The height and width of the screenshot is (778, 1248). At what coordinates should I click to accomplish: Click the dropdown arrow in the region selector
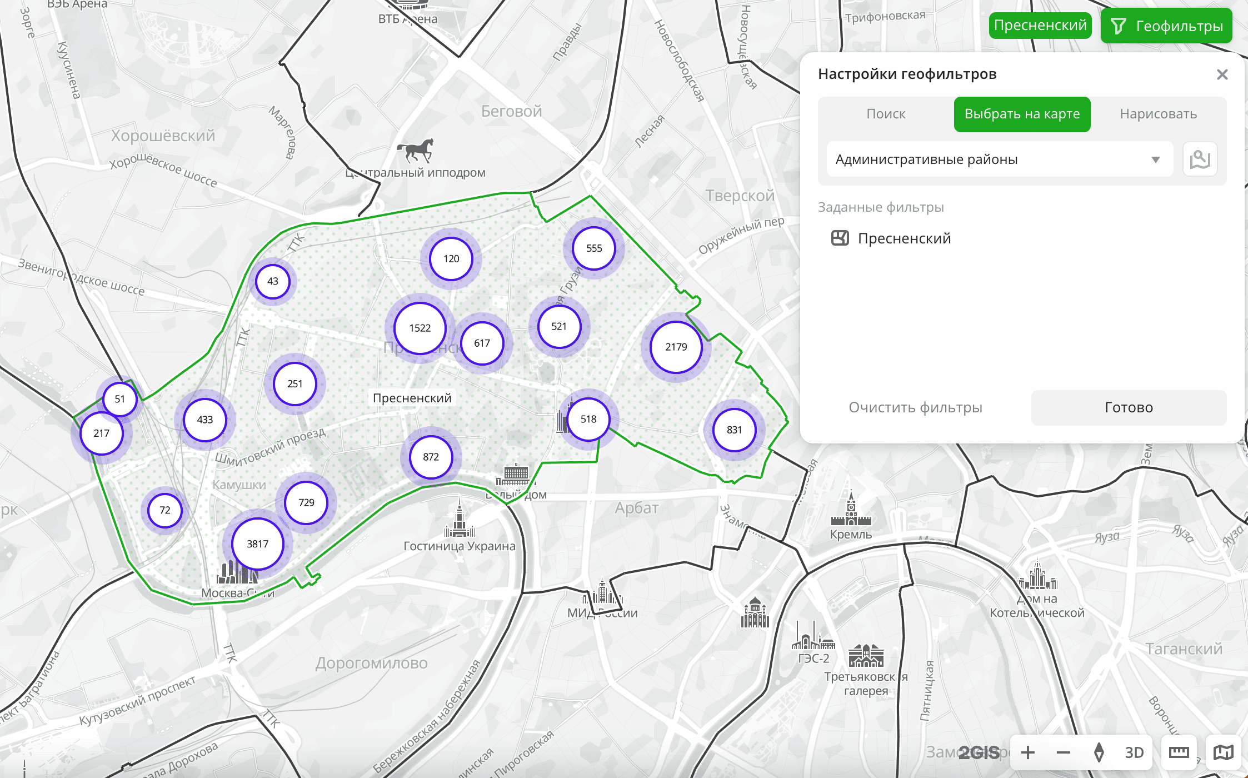pos(1156,159)
